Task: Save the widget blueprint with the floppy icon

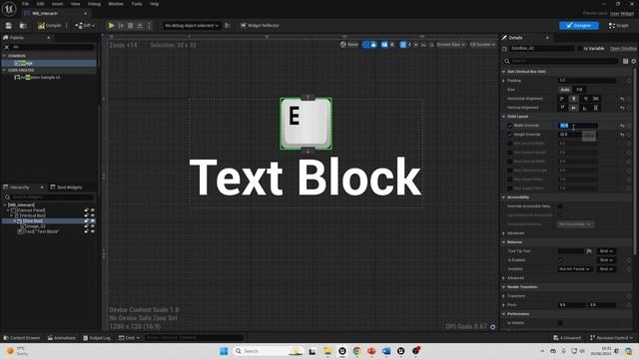Action: click(x=9, y=26)
